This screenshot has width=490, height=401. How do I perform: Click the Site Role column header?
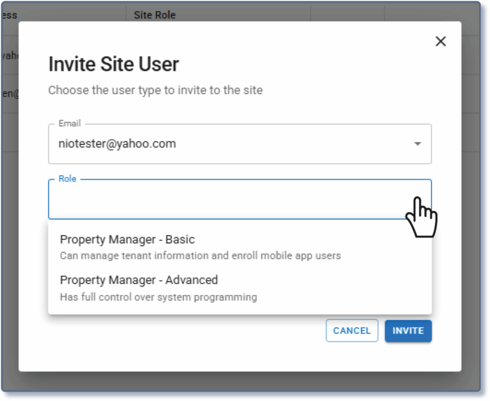[155, 15]
